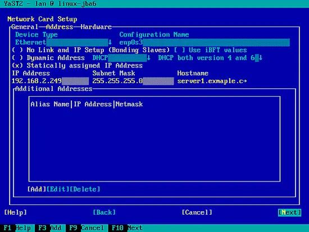Edit the Hostname field server1.exmaple.c
This screenshot has height=232, width=309.
click(212, 81)
